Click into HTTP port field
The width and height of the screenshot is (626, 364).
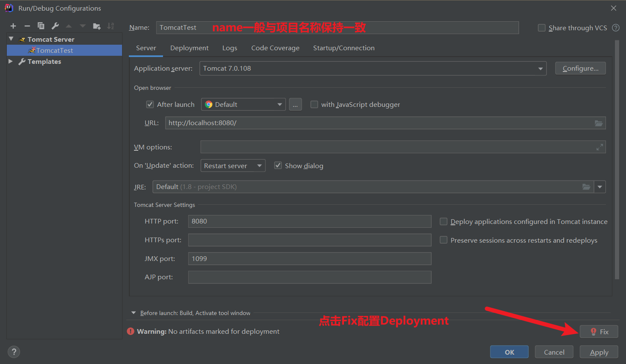pyautogui.click(x=310, y=221)
